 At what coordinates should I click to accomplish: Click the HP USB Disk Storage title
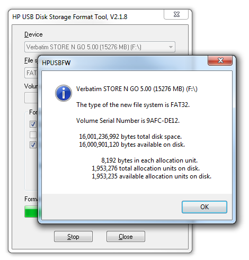70,17
